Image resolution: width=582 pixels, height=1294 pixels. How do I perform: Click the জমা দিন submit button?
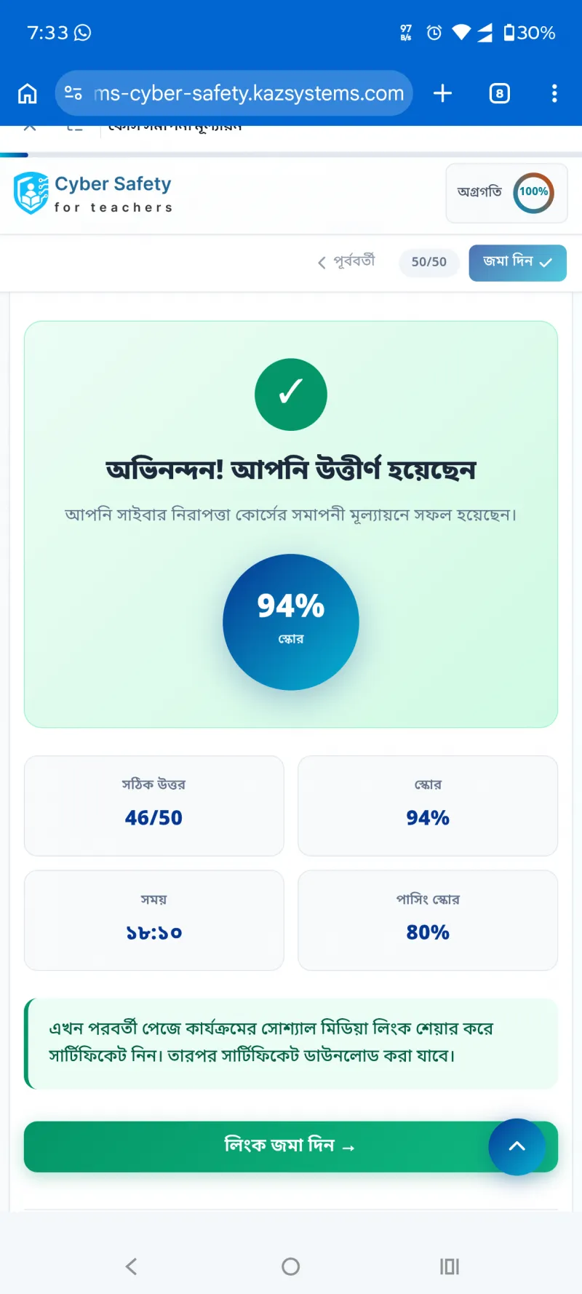517,263
